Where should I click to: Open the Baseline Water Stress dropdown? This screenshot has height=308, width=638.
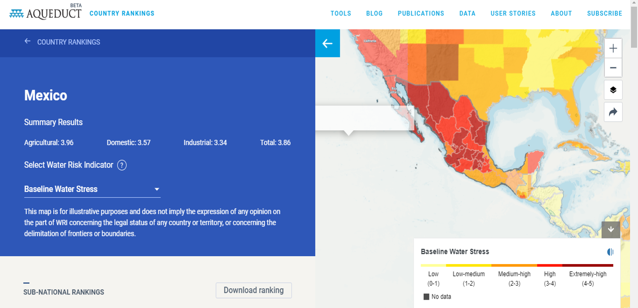pyautogui.click(x=92, y=189)
